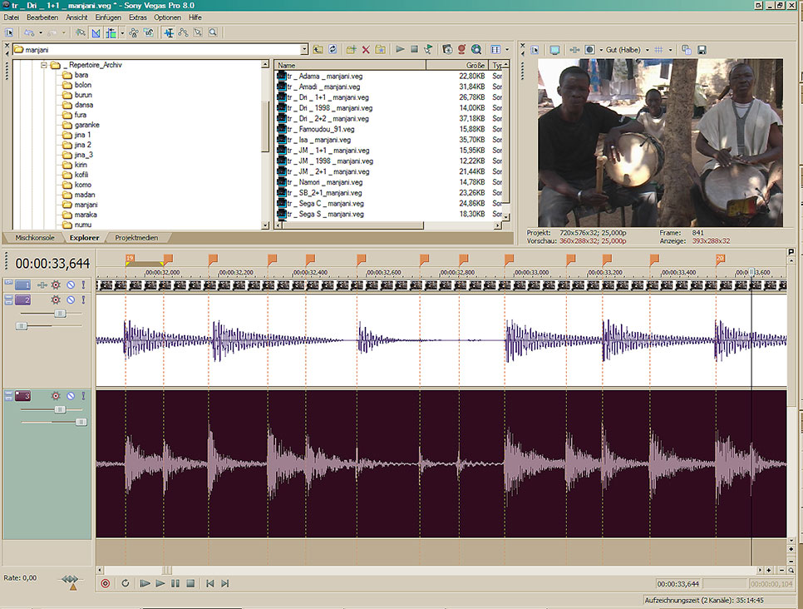Save the preview snapshot to file
Image resolution: width=803 pixels, height=609 pixels.
[702, 50]
